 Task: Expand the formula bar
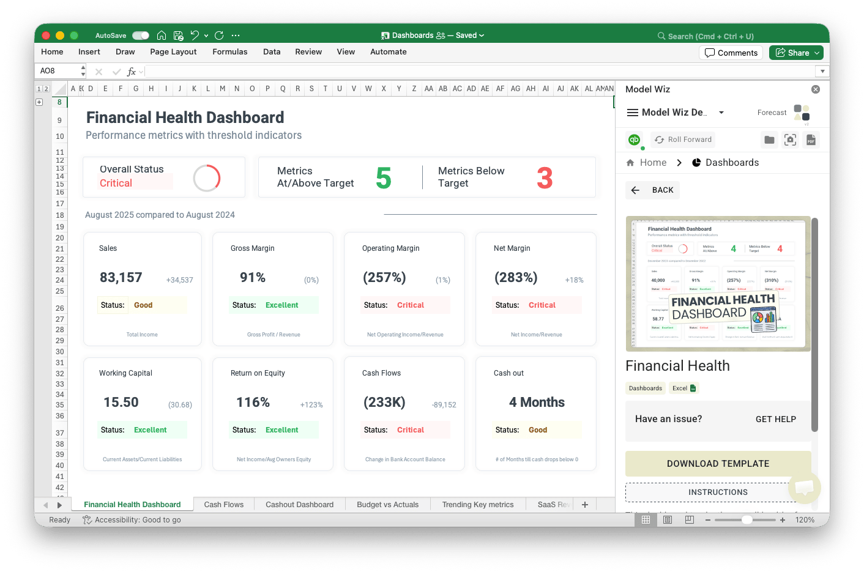coord(822,72)
